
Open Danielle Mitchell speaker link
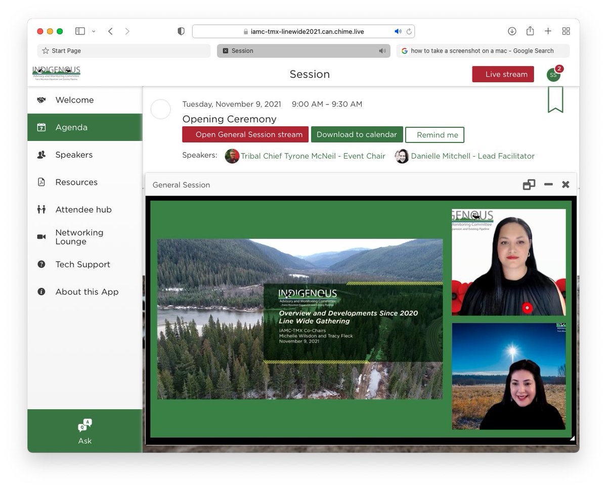(472, 156)
